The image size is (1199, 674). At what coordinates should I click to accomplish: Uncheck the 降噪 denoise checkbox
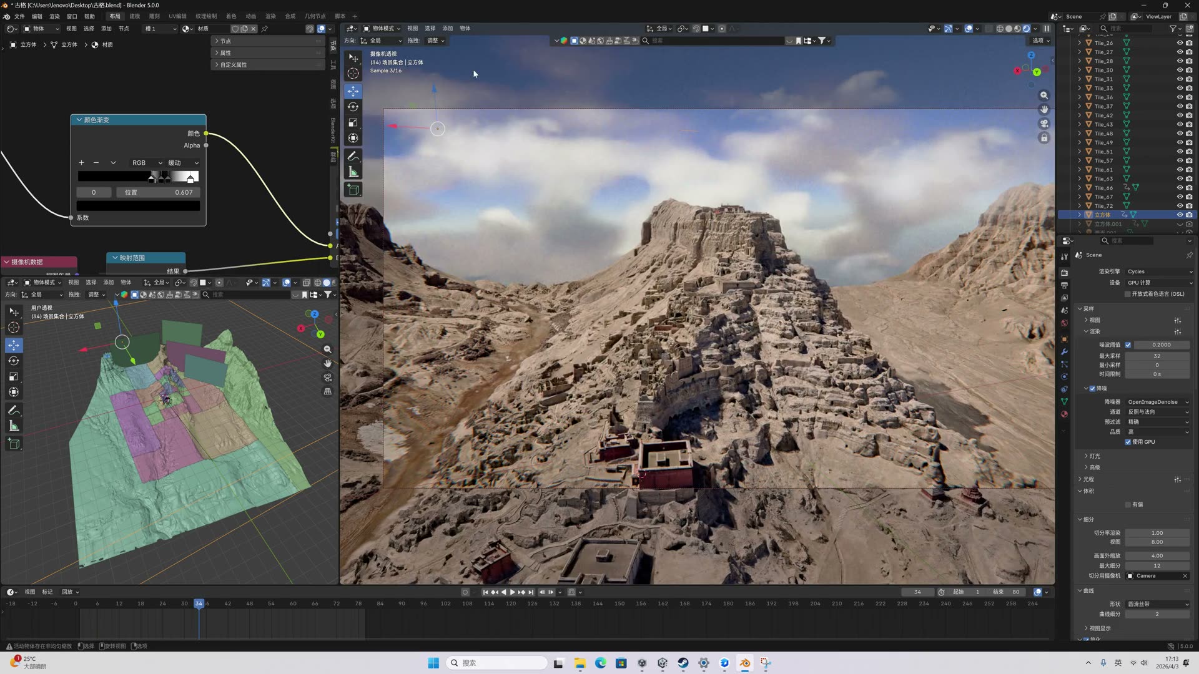(1092, 389)
